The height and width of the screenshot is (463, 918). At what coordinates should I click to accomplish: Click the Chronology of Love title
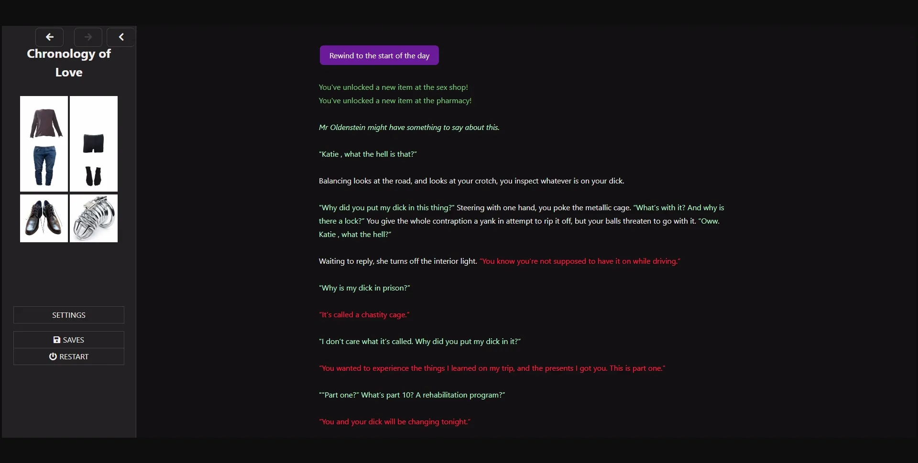click(69, 63)
